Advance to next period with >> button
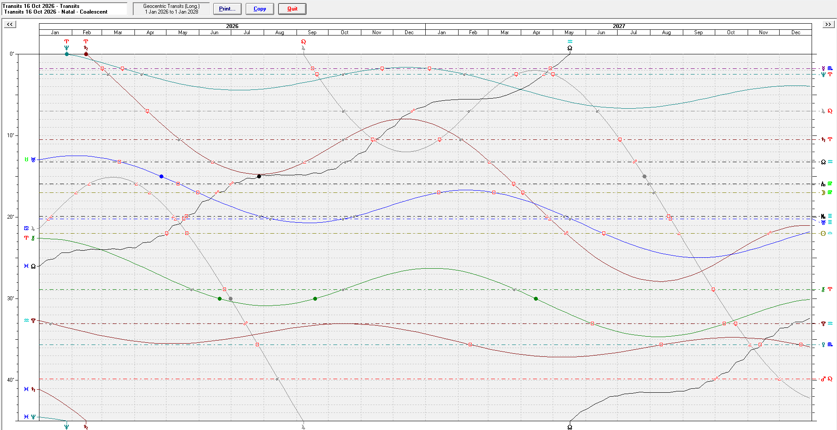Screen dimensions: 837x430 click(x=828, y=24)
